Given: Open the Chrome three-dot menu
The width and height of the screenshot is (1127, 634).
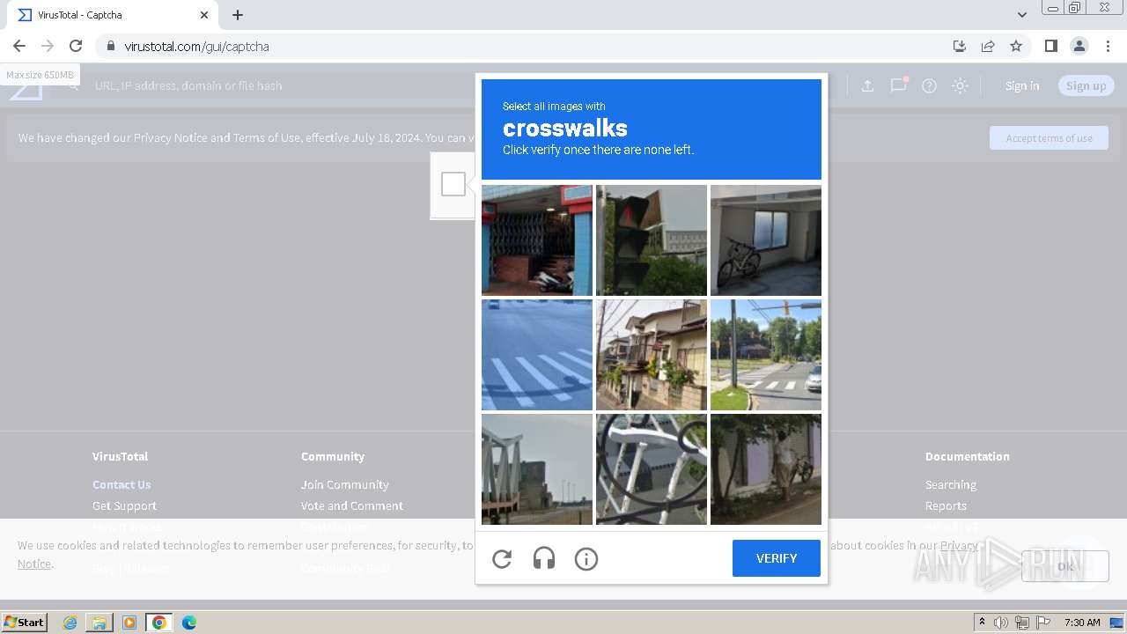Looking at the screenshot, I should tap(1108, 46).
